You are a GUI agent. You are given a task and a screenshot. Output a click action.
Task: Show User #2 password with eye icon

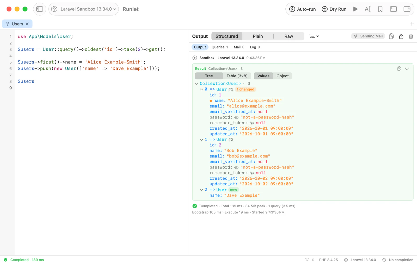coord(236,167)
